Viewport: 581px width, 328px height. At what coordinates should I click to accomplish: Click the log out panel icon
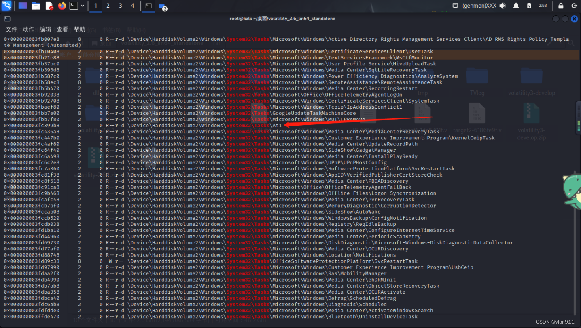coord(574,6)
